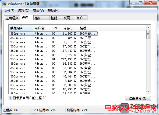Go to the 联网 tab
This screenshot has height=115, width=159.
pos(68,18)
